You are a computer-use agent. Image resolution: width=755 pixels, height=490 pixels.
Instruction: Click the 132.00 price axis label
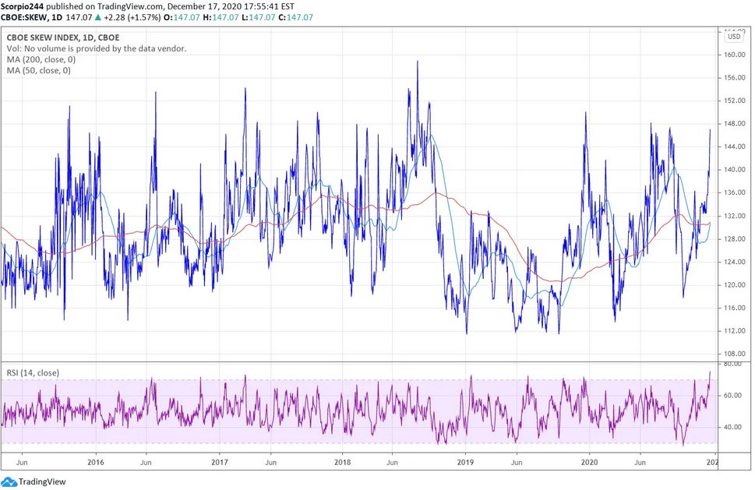[x=735, y=216]
